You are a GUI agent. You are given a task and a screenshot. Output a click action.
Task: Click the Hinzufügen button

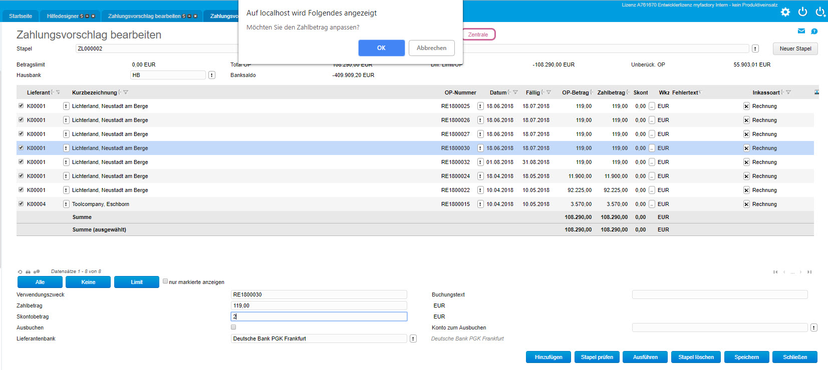tap(548, 357)
